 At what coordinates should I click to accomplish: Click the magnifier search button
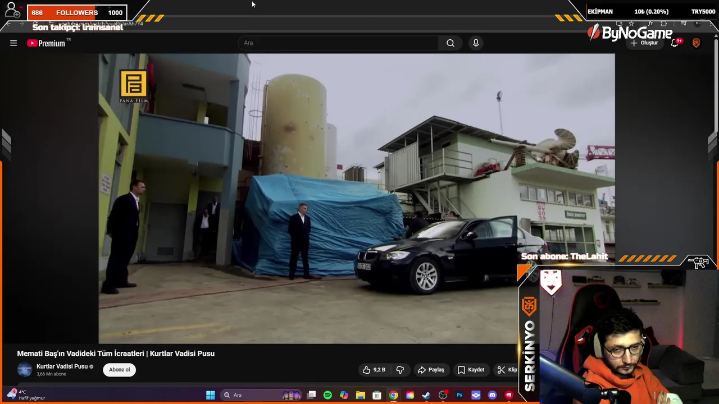(450, 43)
